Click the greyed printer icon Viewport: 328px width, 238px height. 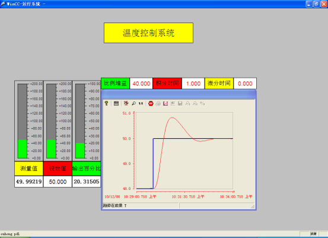pos(158,103)
